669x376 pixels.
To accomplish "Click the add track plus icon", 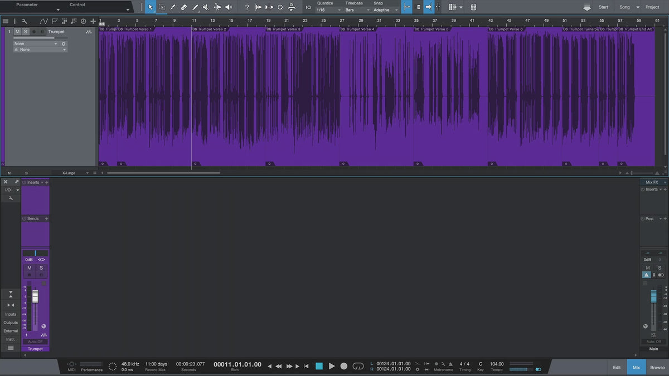I will 93,21.
